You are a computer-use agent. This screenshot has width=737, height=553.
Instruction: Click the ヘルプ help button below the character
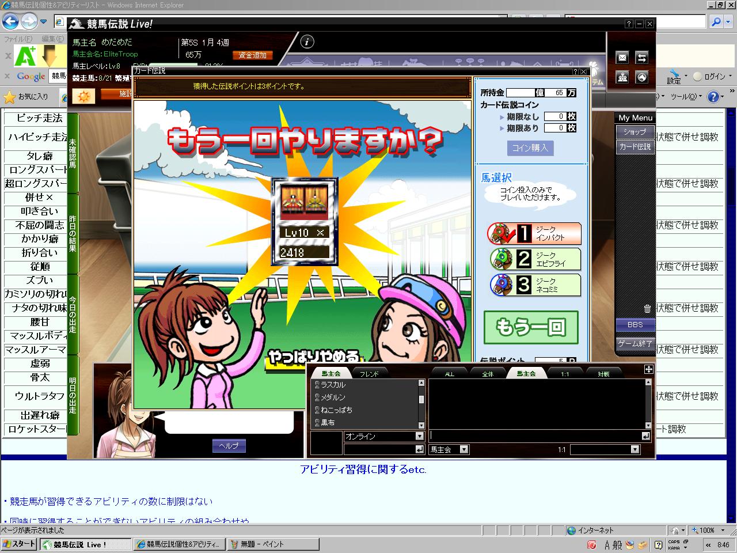229,446
